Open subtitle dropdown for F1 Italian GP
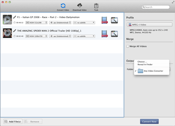Screen dimensions: 175x126 84,23
